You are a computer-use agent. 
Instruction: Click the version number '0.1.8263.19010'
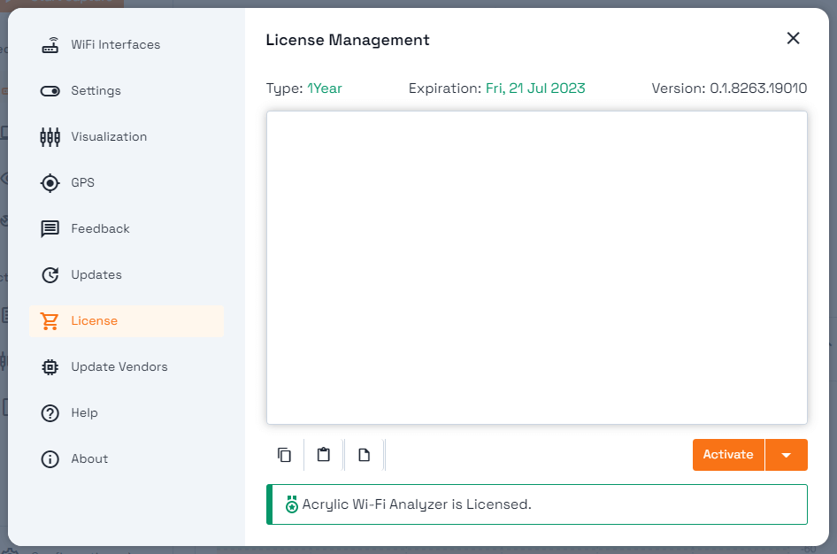click(x=758, y=88)
